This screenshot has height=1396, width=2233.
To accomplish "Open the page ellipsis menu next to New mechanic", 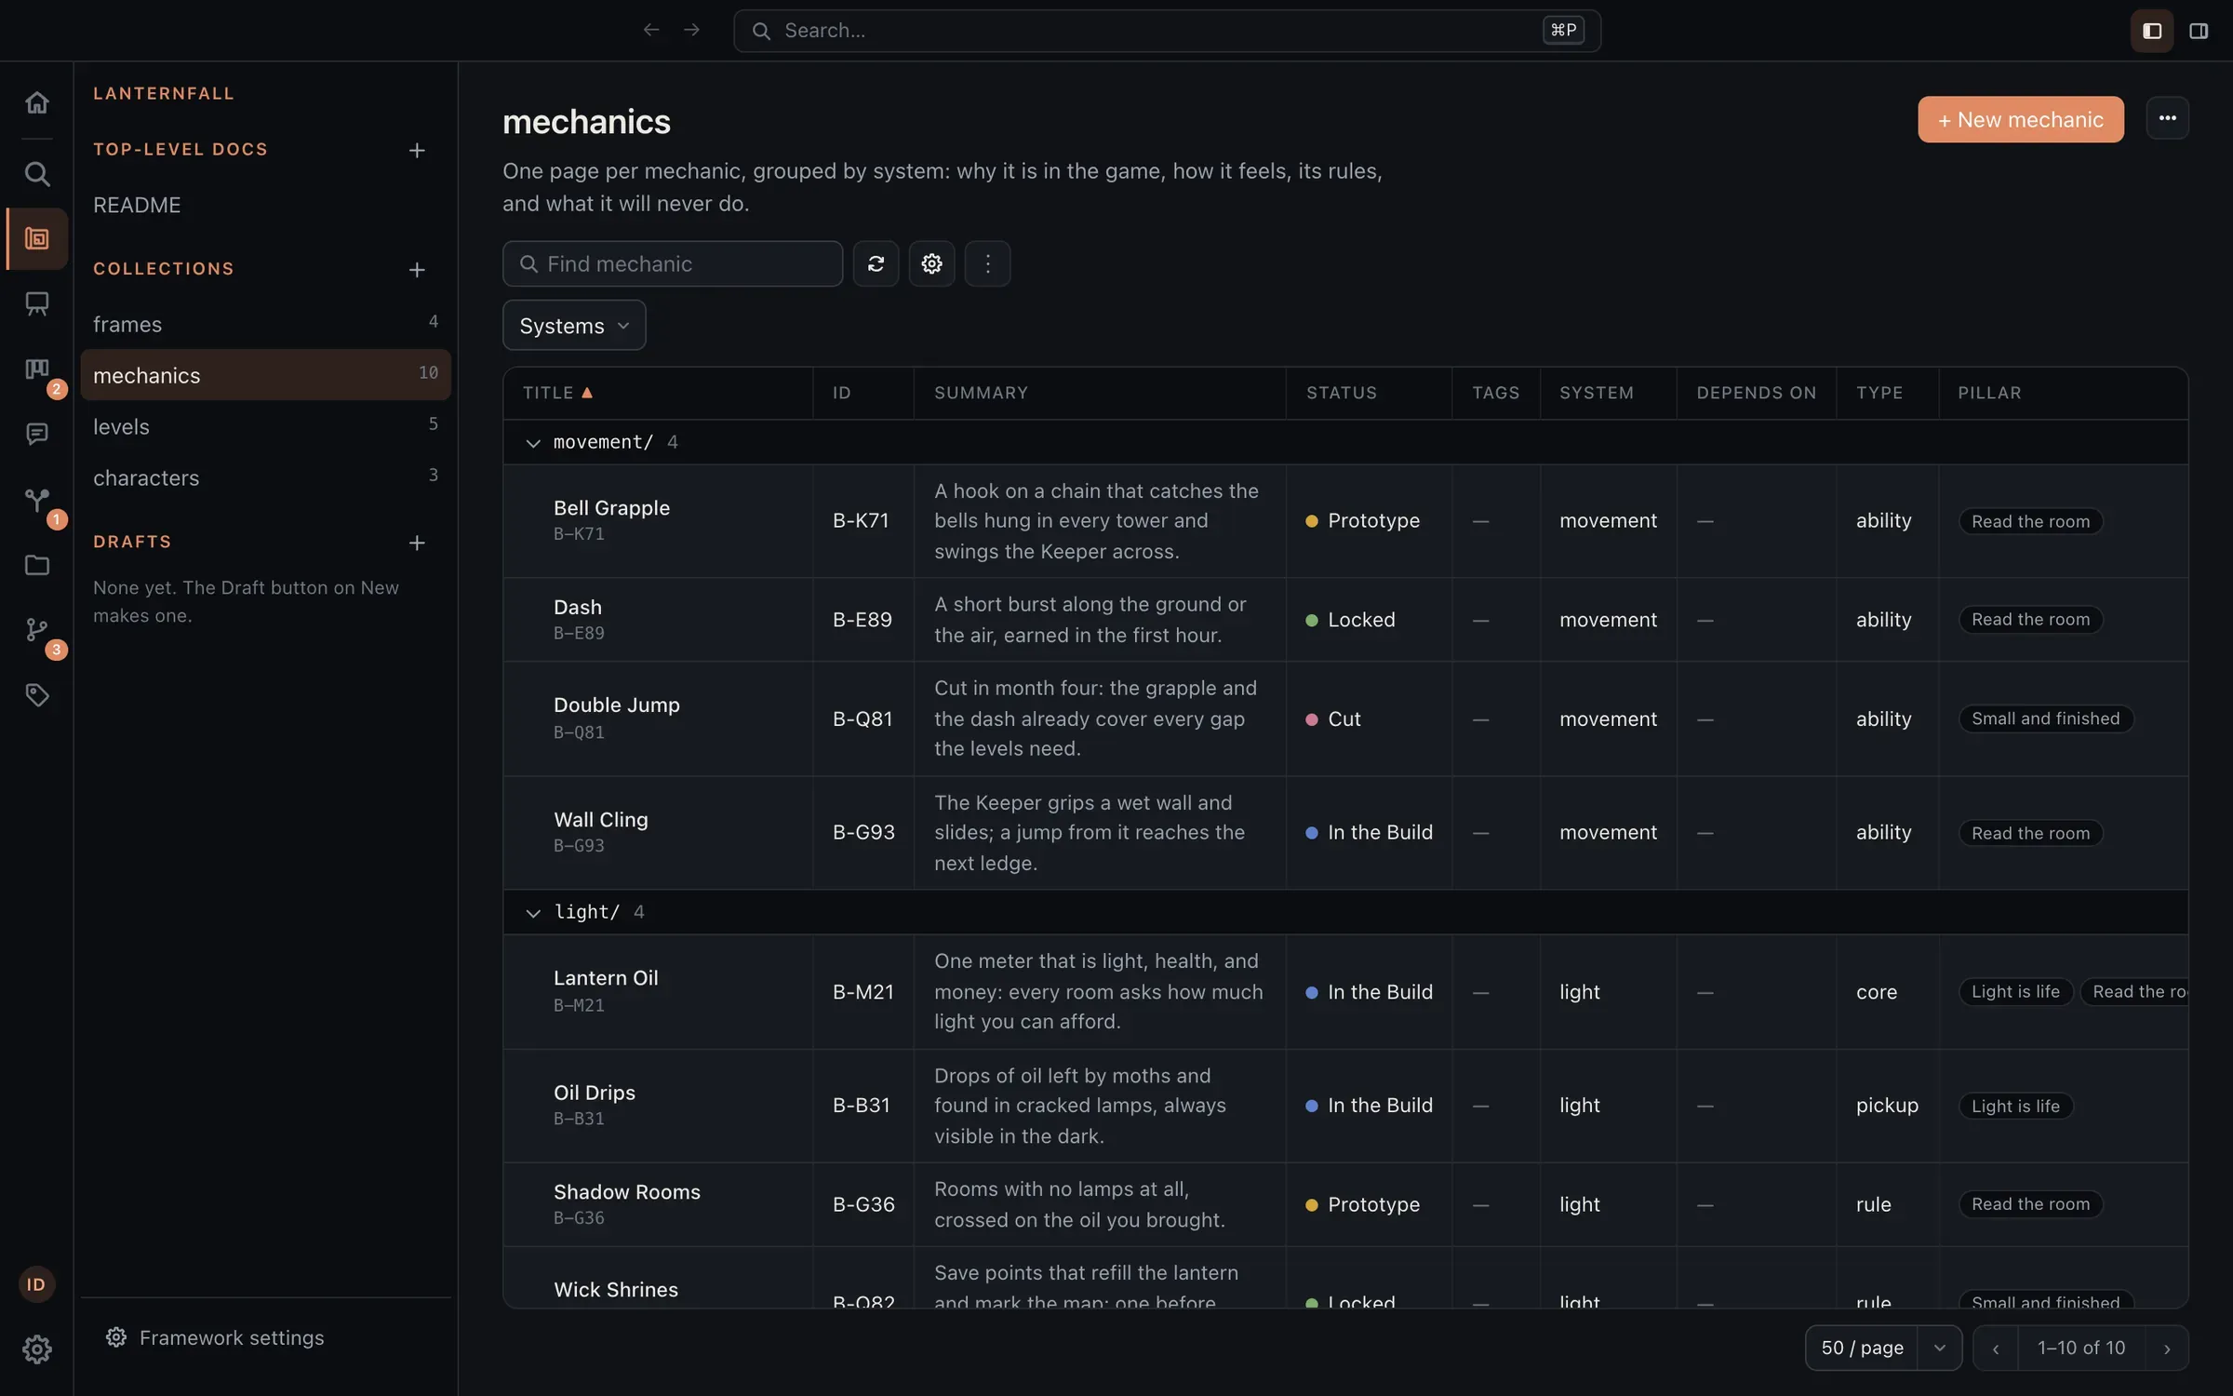I will [2167, 118].
